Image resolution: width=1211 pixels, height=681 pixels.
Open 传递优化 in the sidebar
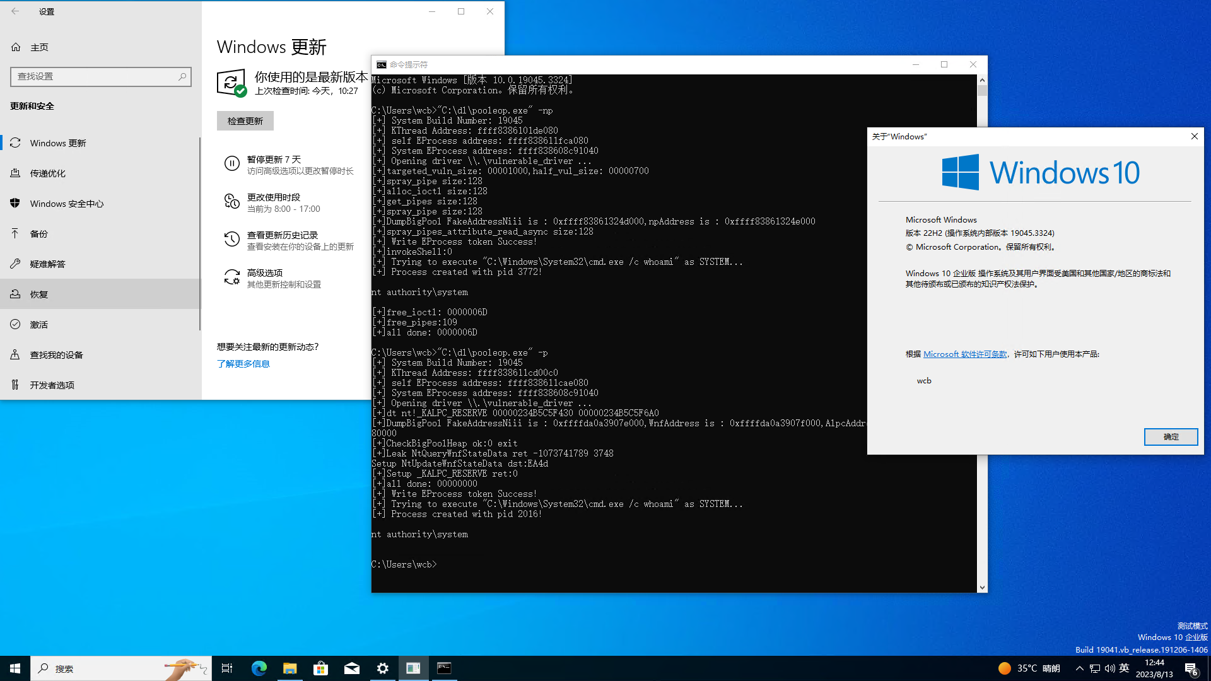click(101, 173)
